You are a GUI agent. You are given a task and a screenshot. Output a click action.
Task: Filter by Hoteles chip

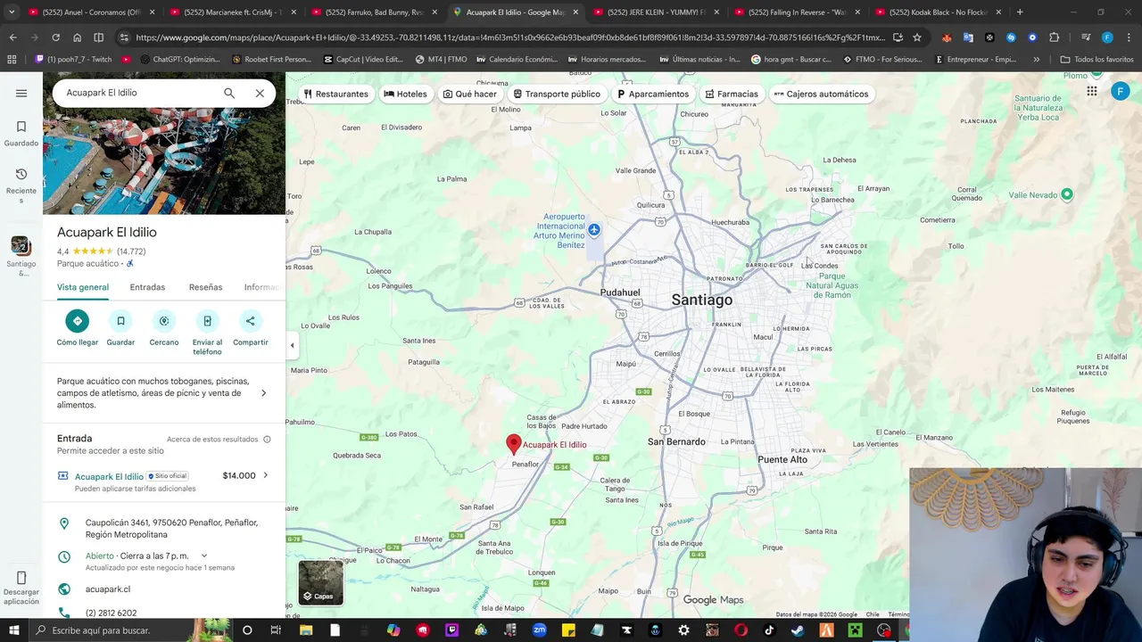click(x=406, y=94)
